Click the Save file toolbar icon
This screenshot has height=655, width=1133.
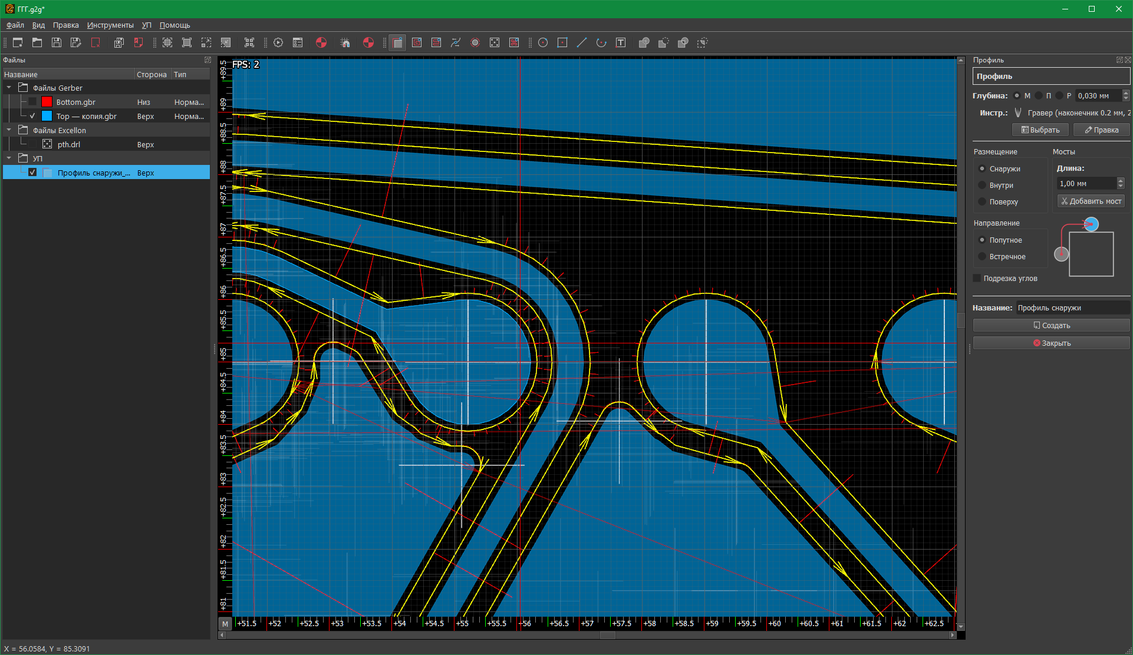tap(57, 42)
